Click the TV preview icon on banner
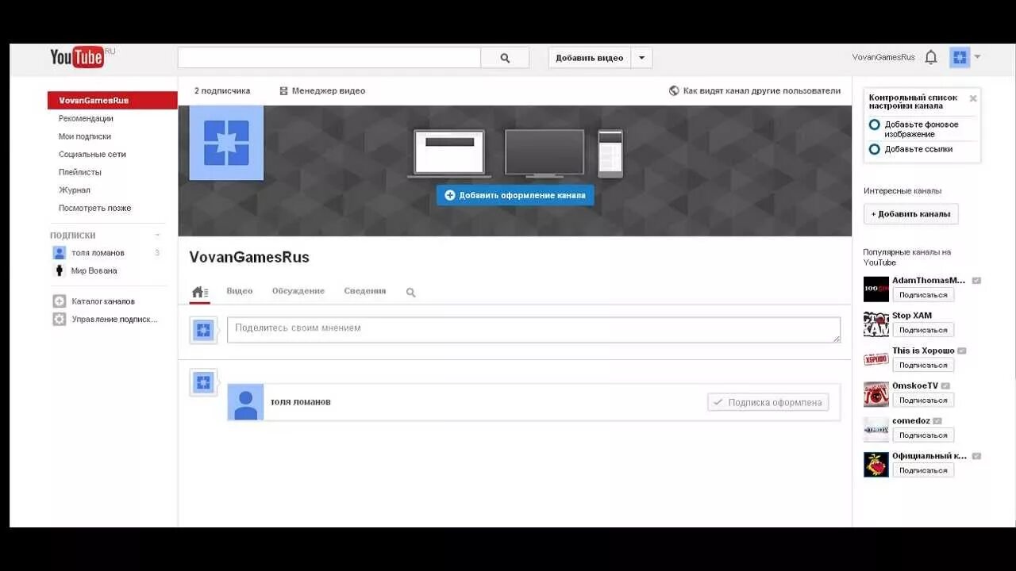This screenshot has height=571, width=1016. (x=545, y=153)
